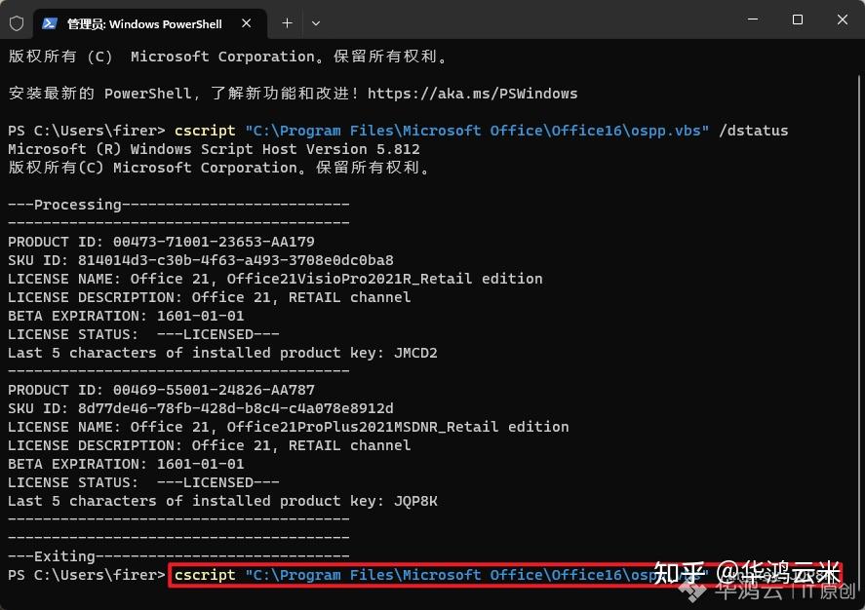Close the Windows PowerShell tab

247,23
